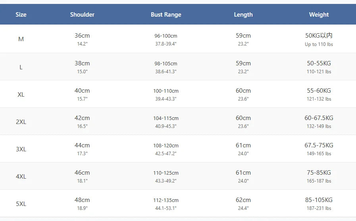
Task: Select the 75-85KG weight cell
Action: 319,173
